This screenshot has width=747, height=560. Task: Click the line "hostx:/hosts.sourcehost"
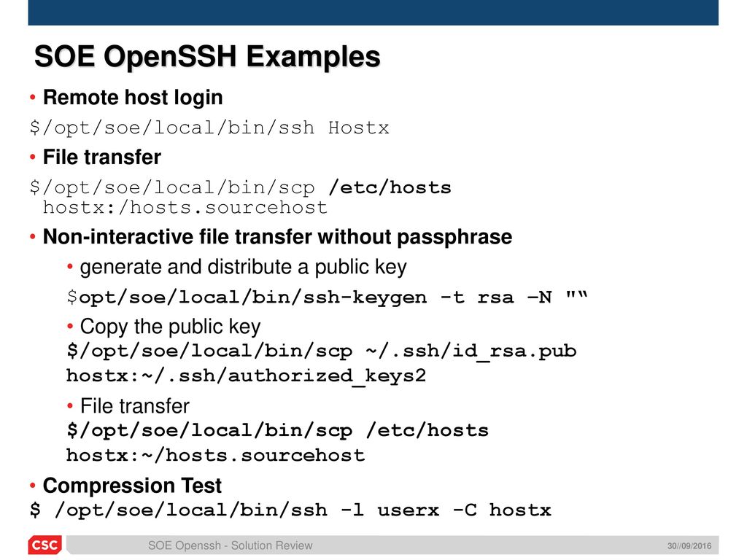click(185, 208)
